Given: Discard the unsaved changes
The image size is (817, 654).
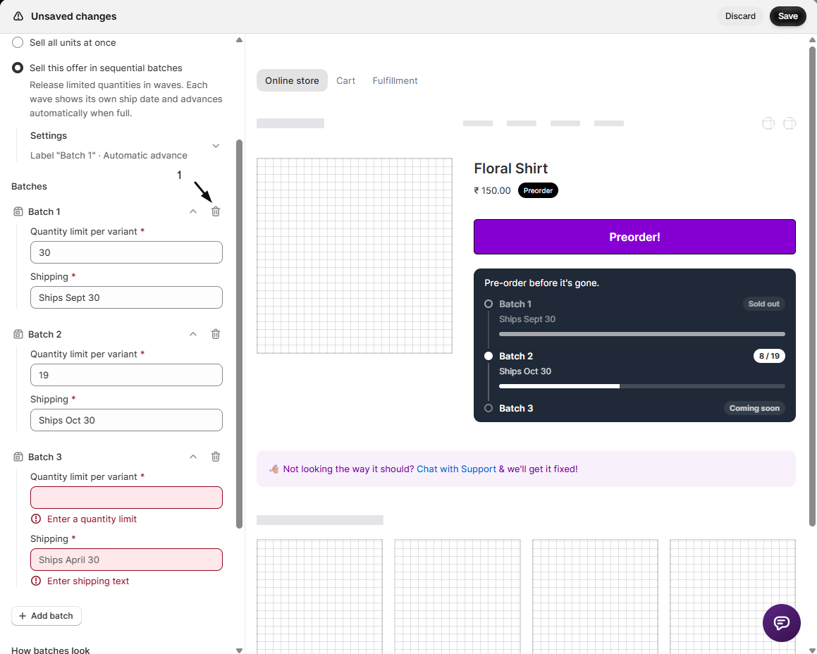Looking at the screenshot, I should (x=740, y=16).
